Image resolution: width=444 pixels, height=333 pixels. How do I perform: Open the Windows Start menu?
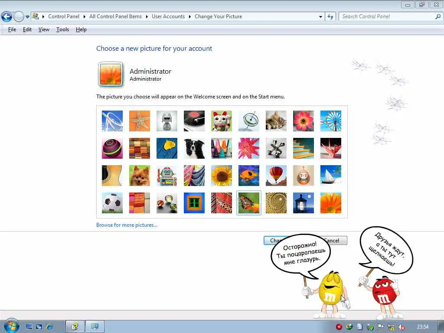pyautogui.click(x=11, y=326)
